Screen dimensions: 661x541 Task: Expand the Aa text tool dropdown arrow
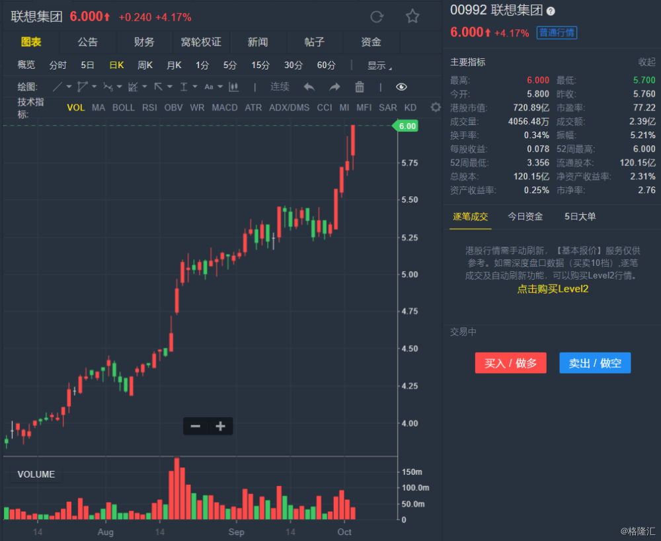tap(220, 87)
